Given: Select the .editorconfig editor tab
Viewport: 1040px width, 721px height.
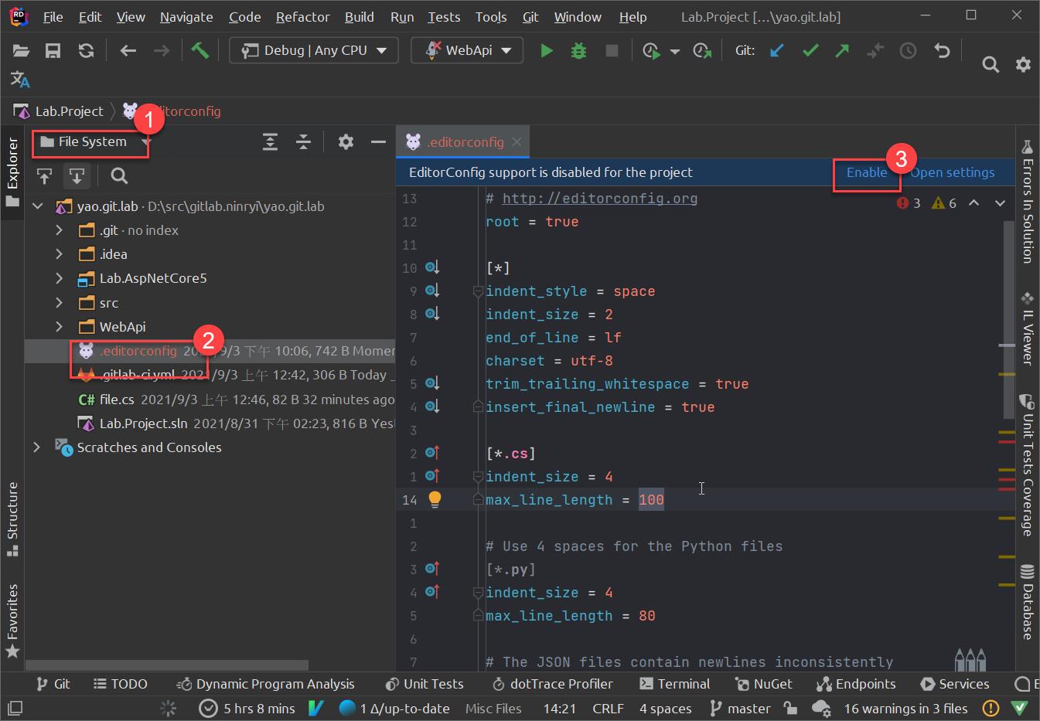Looking at the screenshot, I should (462, 141).
